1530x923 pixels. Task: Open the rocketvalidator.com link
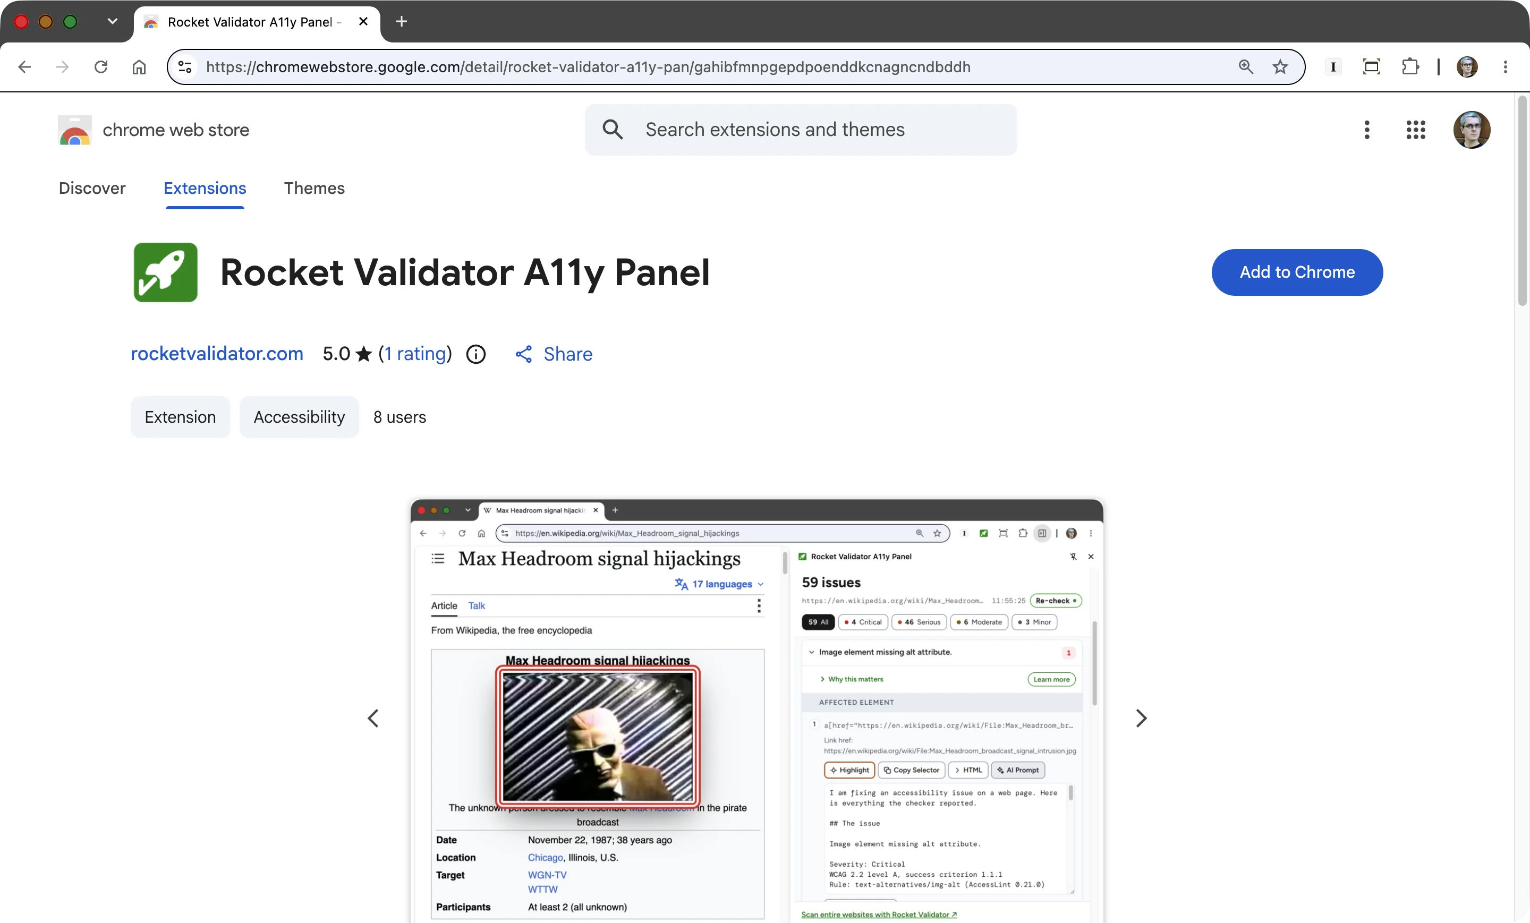point(217,353)
